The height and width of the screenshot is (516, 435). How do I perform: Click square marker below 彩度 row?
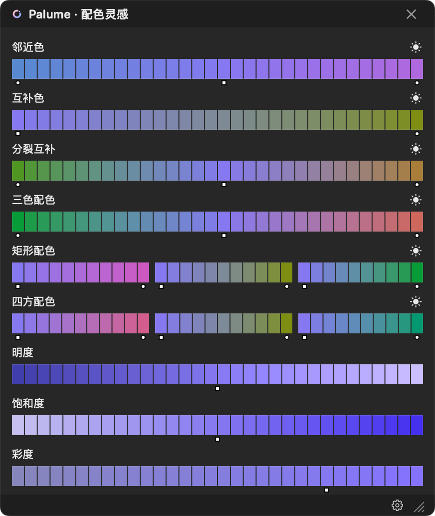coord(327,490)
